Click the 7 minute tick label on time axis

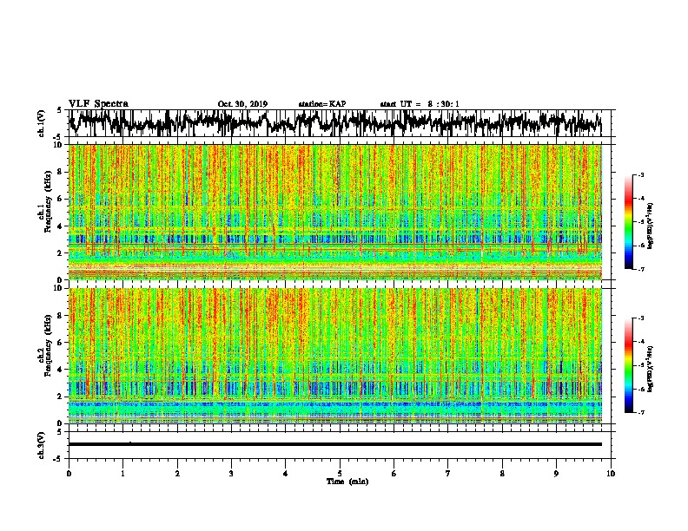pos(448,474)
